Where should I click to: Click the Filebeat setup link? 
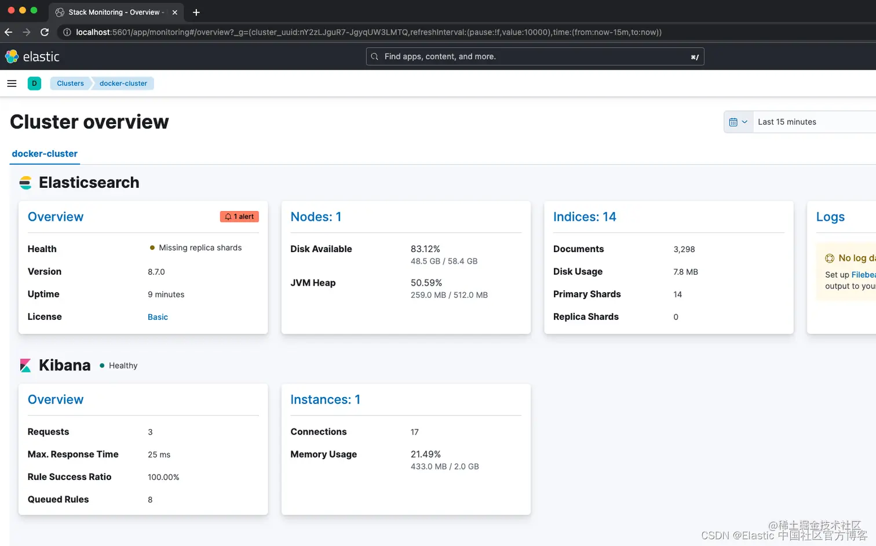863,275
